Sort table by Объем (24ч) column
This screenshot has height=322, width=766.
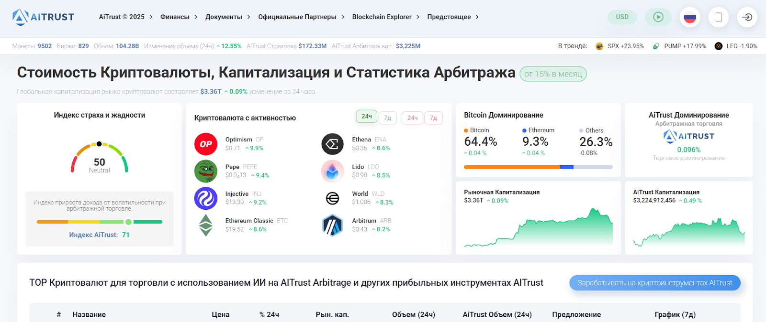(x=414, y=314)
